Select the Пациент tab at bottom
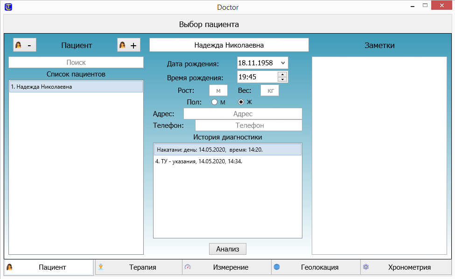The width and height of the screenshot is (455, 279). (x=49, y=267)
